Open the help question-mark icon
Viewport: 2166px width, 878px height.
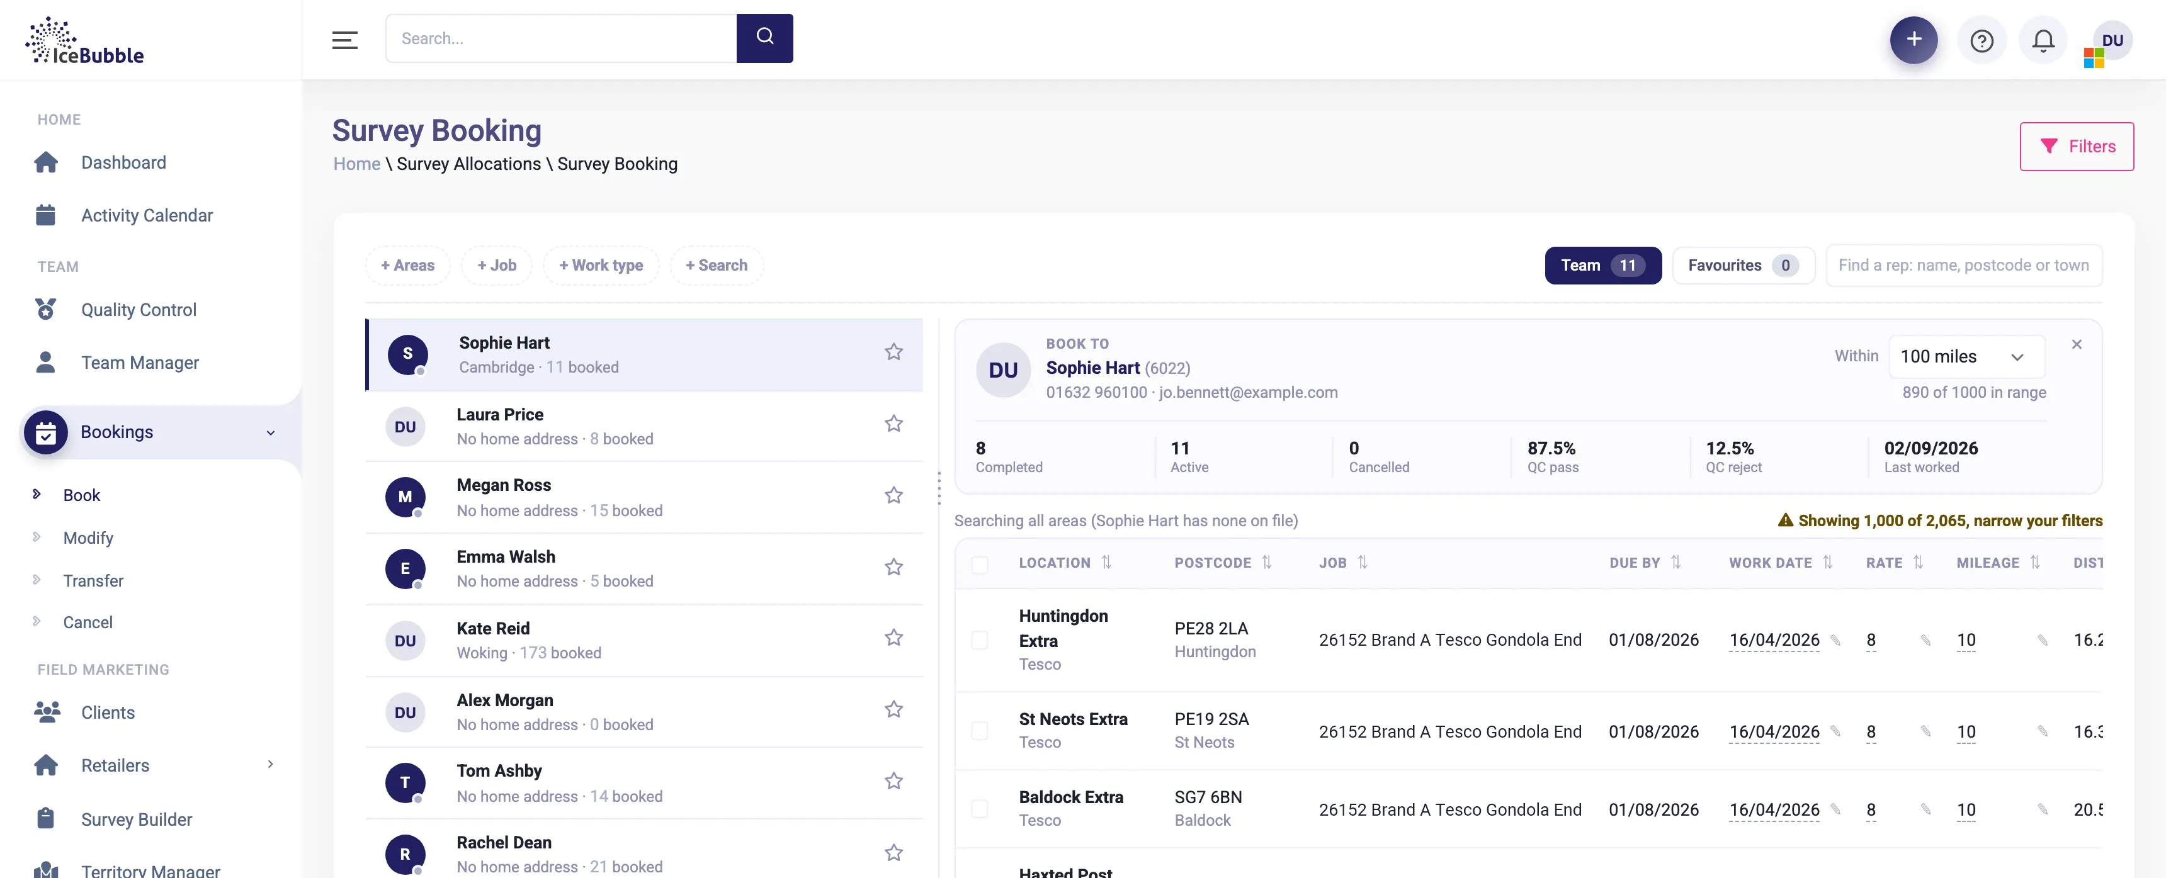pyautogui.click(x=1981, y=40)
